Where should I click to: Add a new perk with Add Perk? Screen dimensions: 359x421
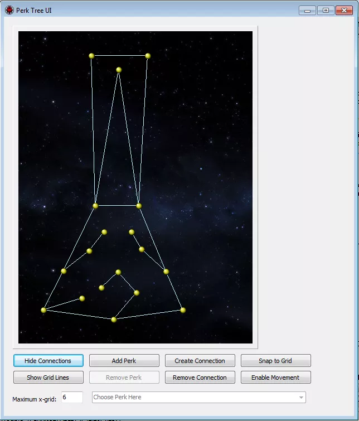[124, 361]
